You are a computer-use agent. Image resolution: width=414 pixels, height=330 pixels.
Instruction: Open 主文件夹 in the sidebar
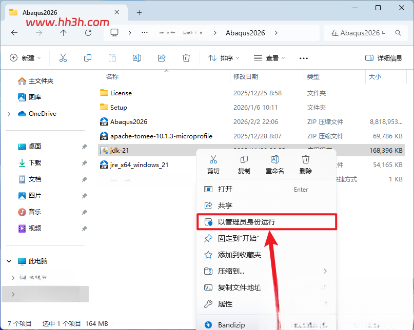click(35, 81)
